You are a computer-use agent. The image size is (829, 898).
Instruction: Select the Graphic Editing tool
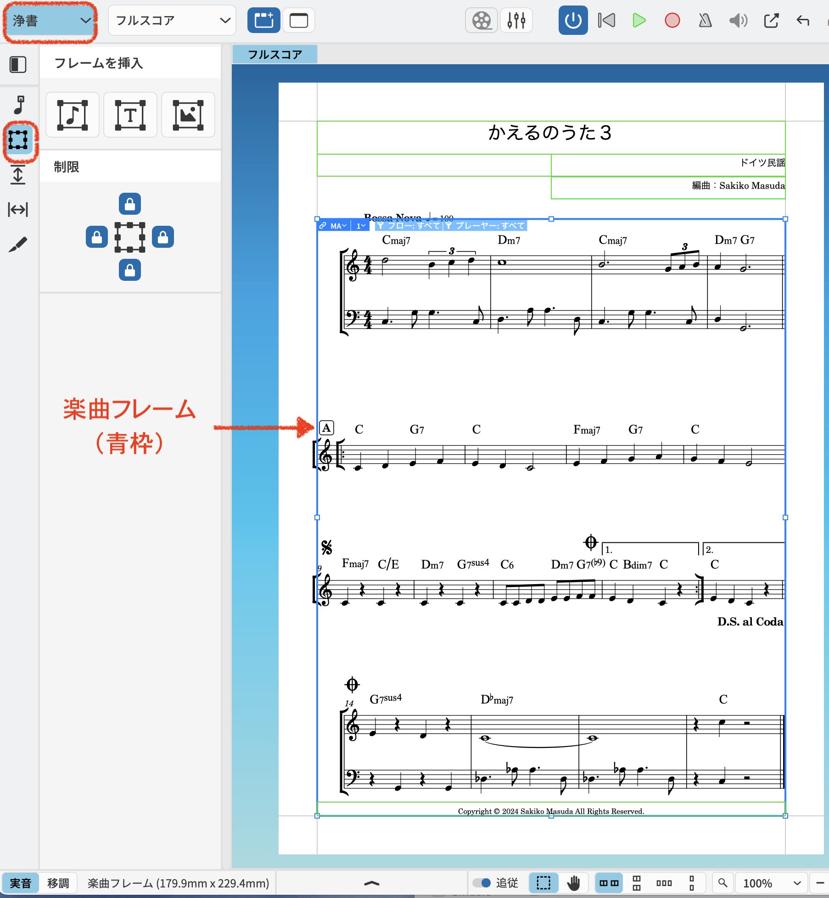tap(18, 245)
